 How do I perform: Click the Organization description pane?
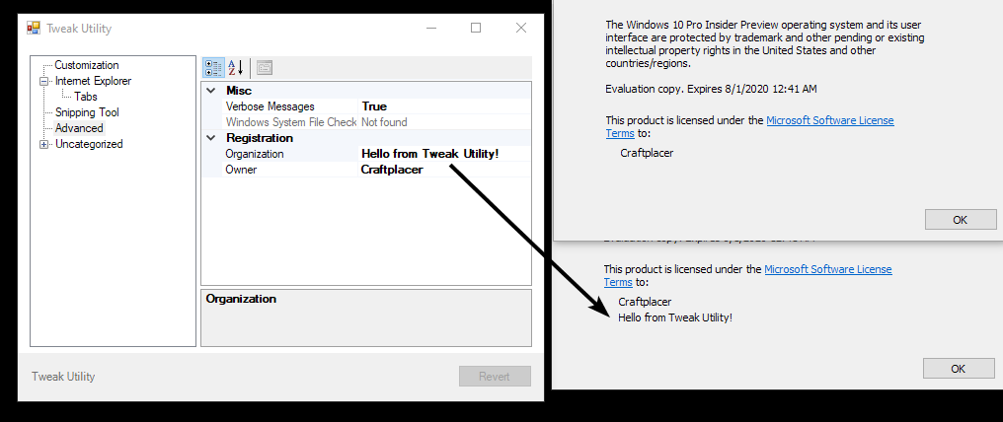point(366,317)
